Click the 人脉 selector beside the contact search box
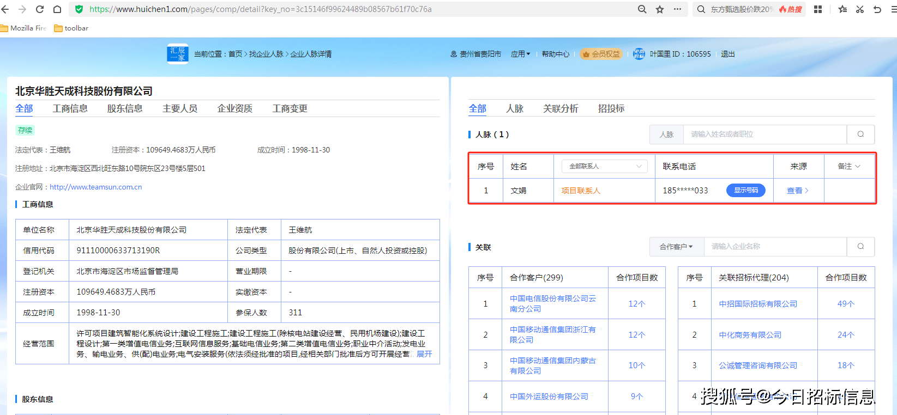Screen dimensions: 897x415 pyautogui.click(x=666, y=135)
